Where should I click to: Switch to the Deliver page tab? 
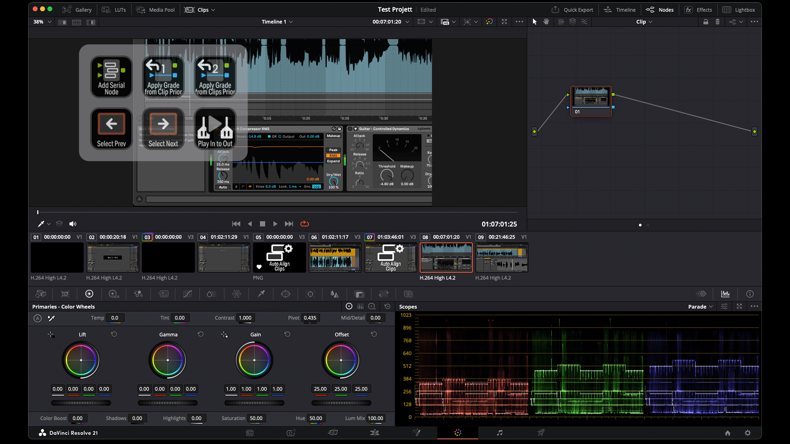coord(541,432)
